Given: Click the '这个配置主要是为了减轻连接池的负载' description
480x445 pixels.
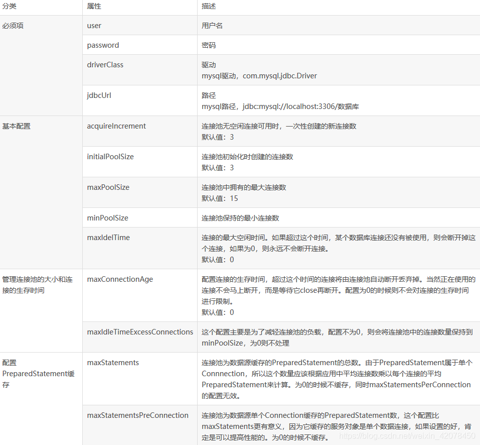Looking at the screenshot, I should tap(261, 332).
